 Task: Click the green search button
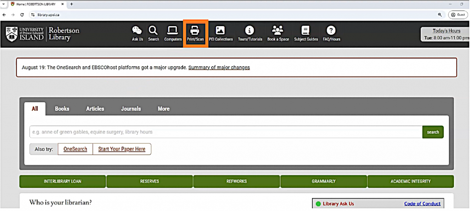coord(433,132)
